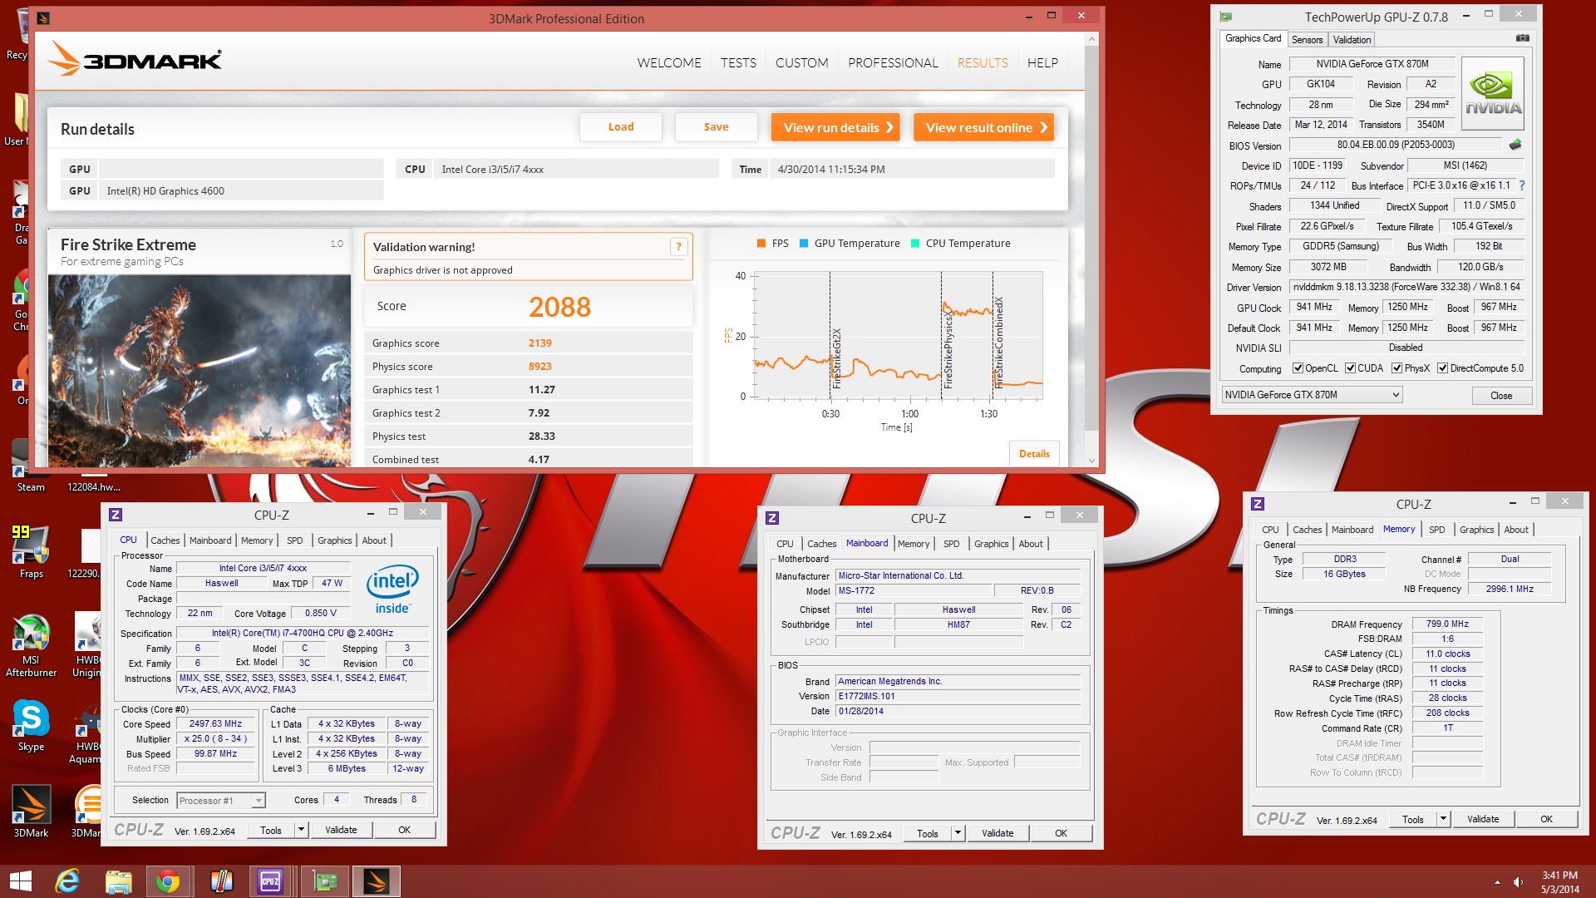This screenshot has height=898, width=1596.
Task: Toggle CUDA checkbox in GPU-Z
Action: click(x=1351, y=368)
